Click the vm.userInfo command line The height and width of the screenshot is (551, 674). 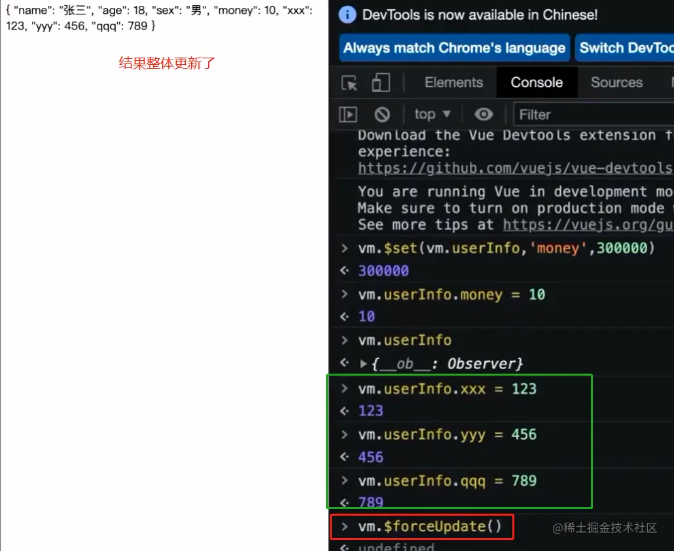404,340
